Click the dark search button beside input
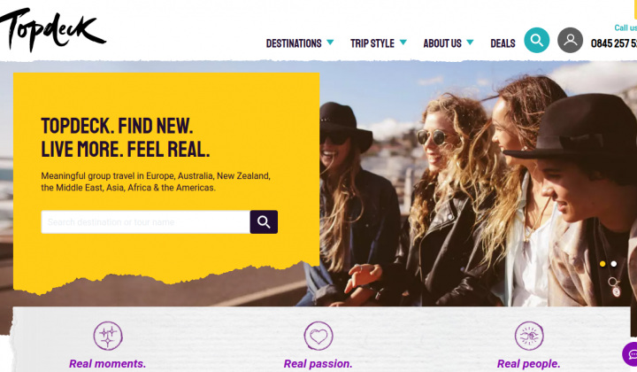637x372 pixels. (264, 222)
